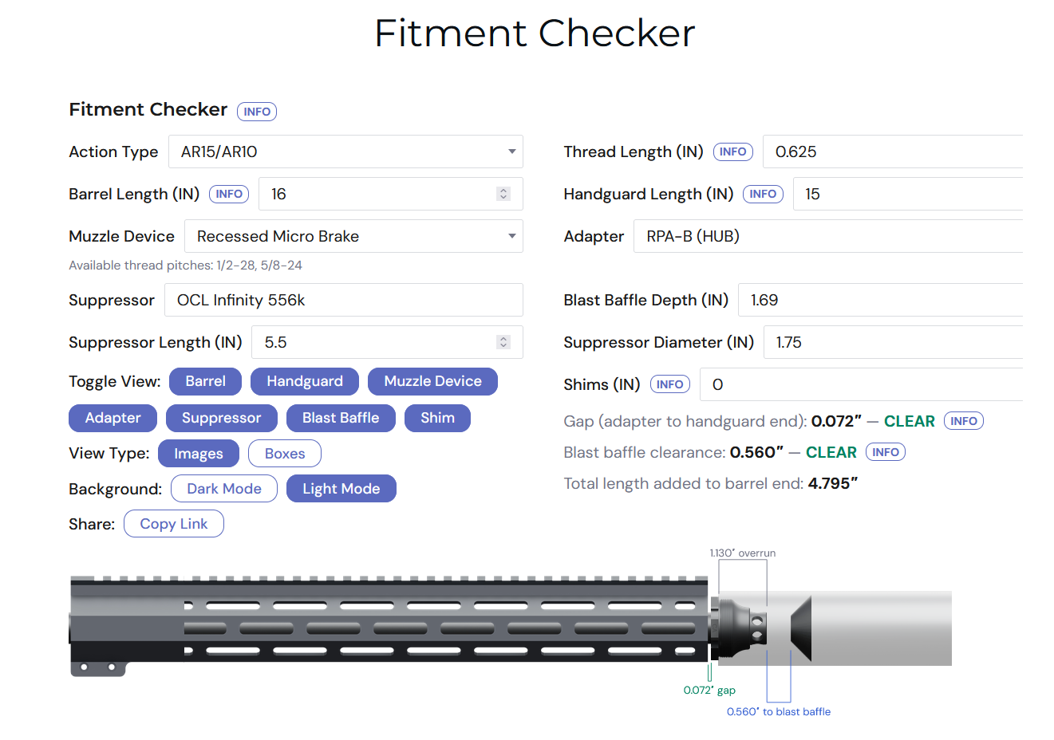View the Shims INFO badge
Screen dimensions: 1054x740
670,384
